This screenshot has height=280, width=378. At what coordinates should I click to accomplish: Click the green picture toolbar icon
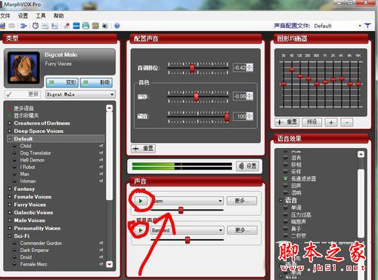[x=85, y=26]
